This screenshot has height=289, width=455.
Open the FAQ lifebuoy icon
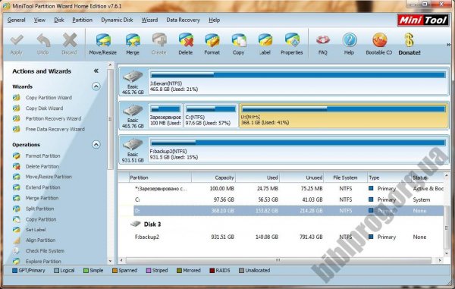(323, 39)
